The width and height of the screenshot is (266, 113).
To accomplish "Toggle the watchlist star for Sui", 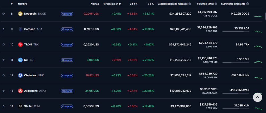I will click(3, 60).
